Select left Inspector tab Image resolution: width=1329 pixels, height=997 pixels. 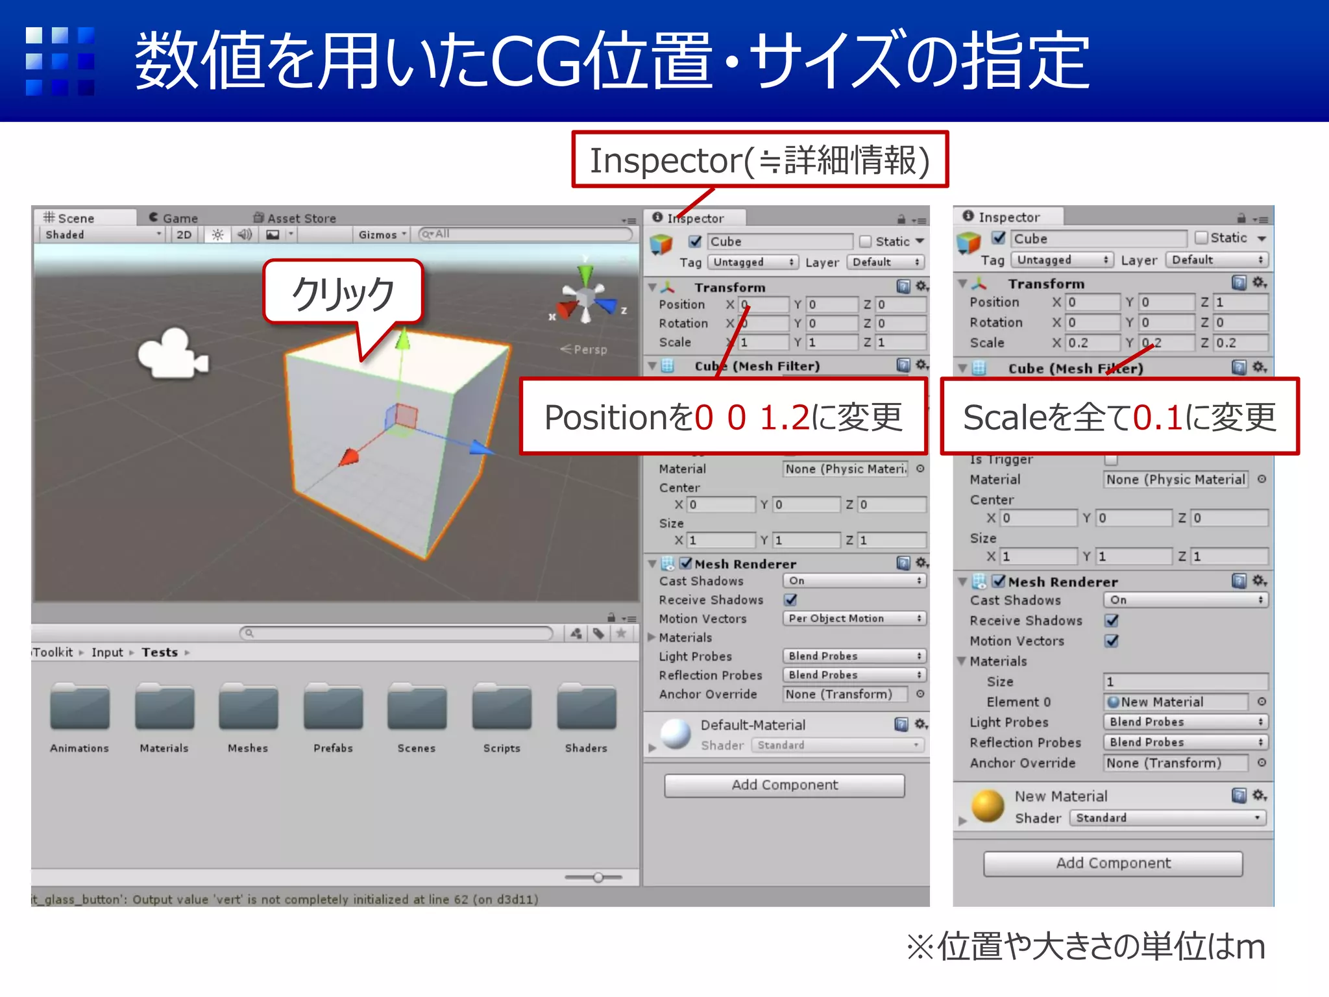[x=696, y=218]
